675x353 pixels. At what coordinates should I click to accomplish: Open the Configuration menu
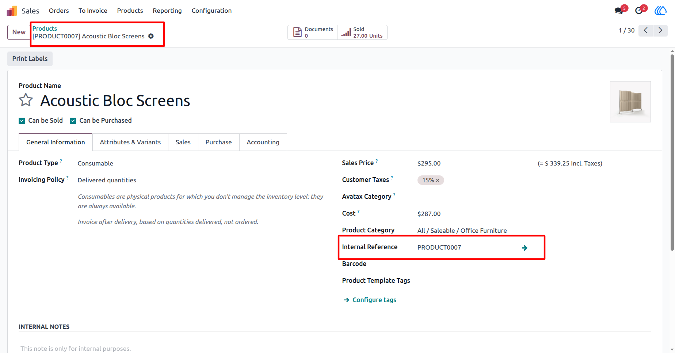click(x=211, y=11)
